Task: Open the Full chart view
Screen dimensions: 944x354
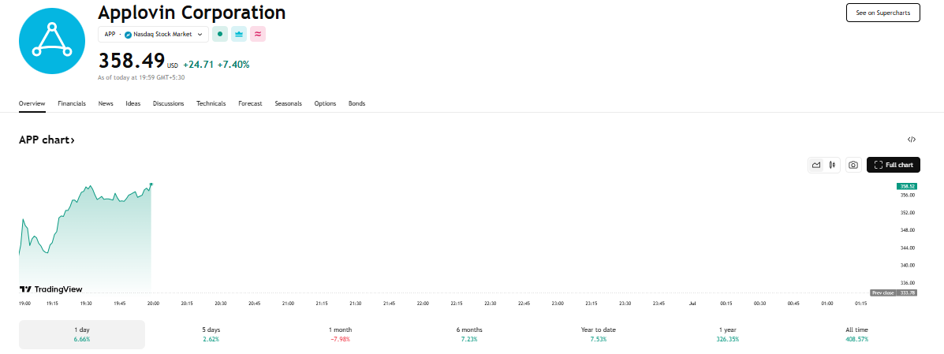Action: [894, 165]
